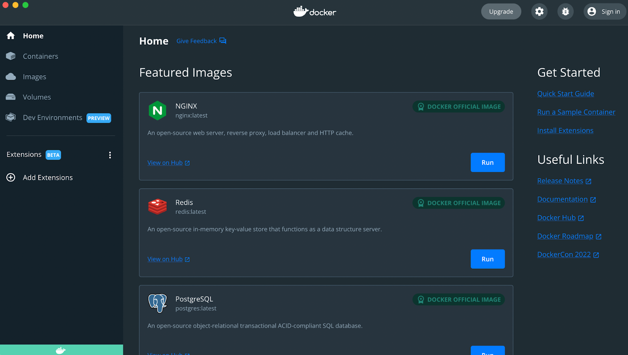The height and width of the screenshot is (355, 628).
Task: Click the Home house icon in sidebar
Action: pos(11,36)
